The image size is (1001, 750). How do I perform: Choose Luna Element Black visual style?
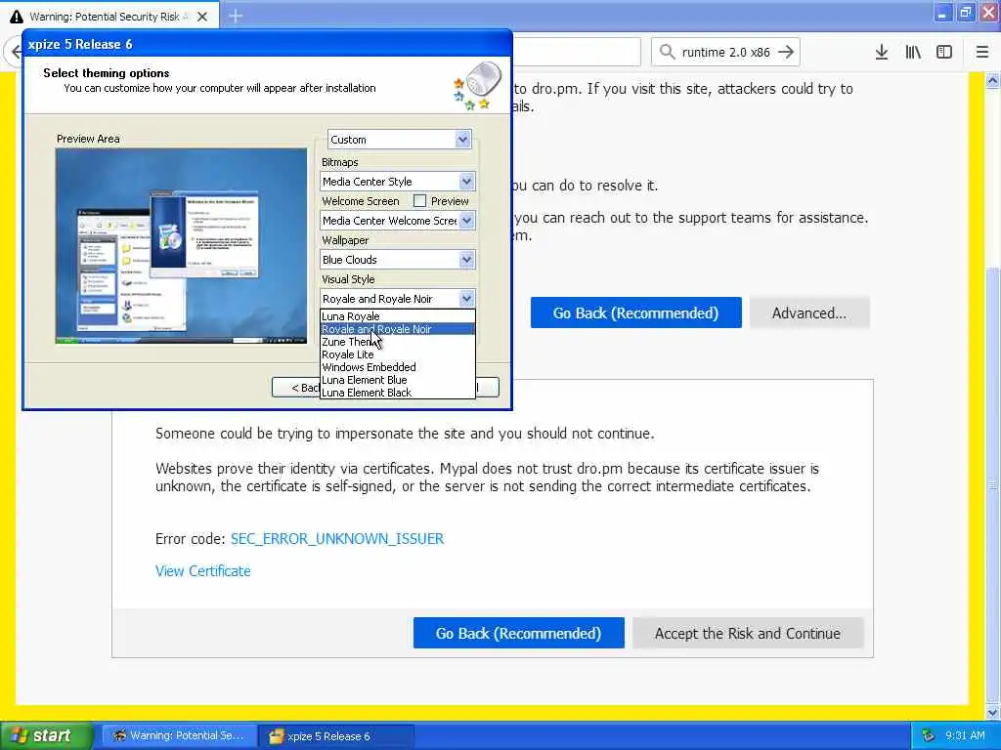tap(397, 393)
